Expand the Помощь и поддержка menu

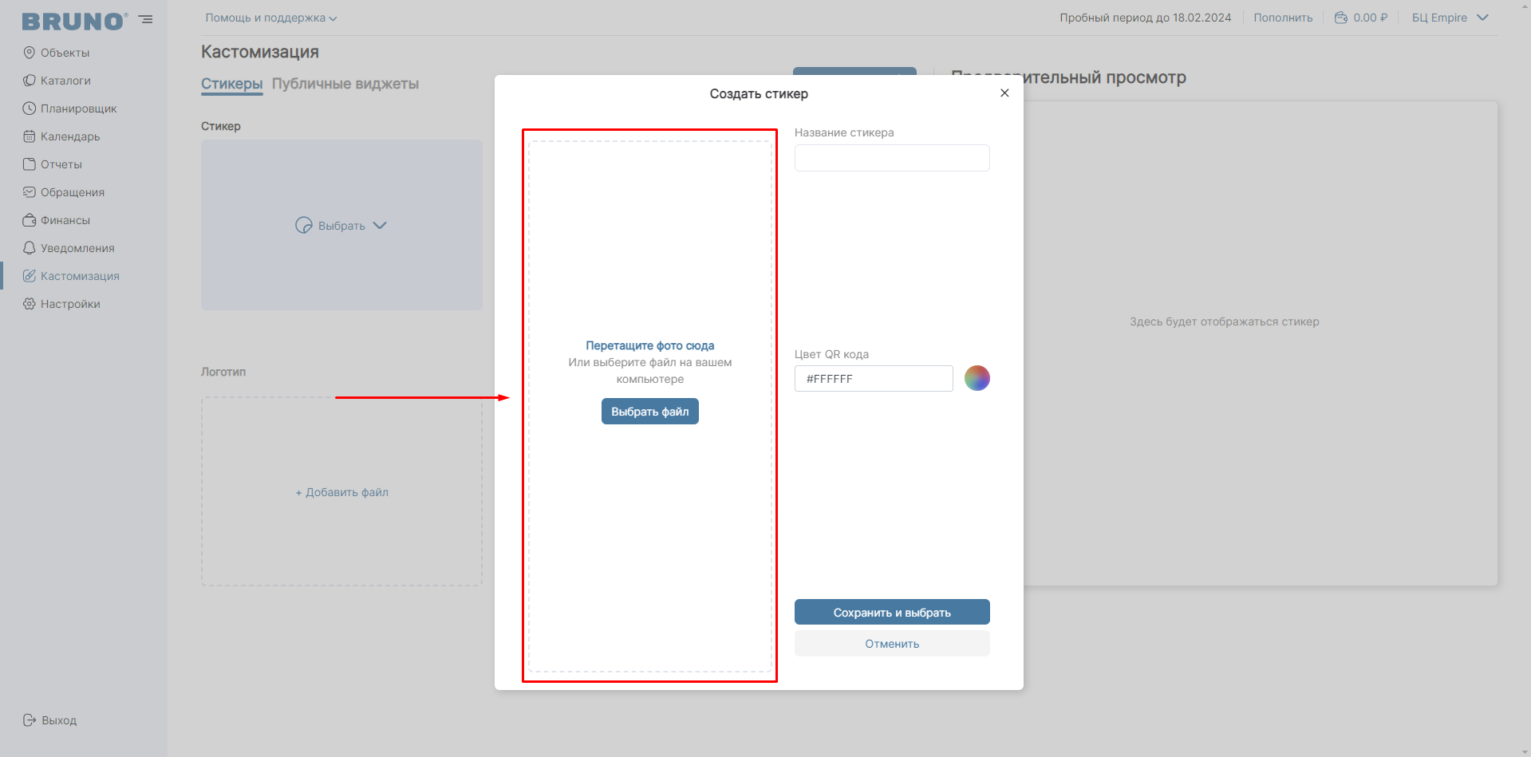point(271,18)
